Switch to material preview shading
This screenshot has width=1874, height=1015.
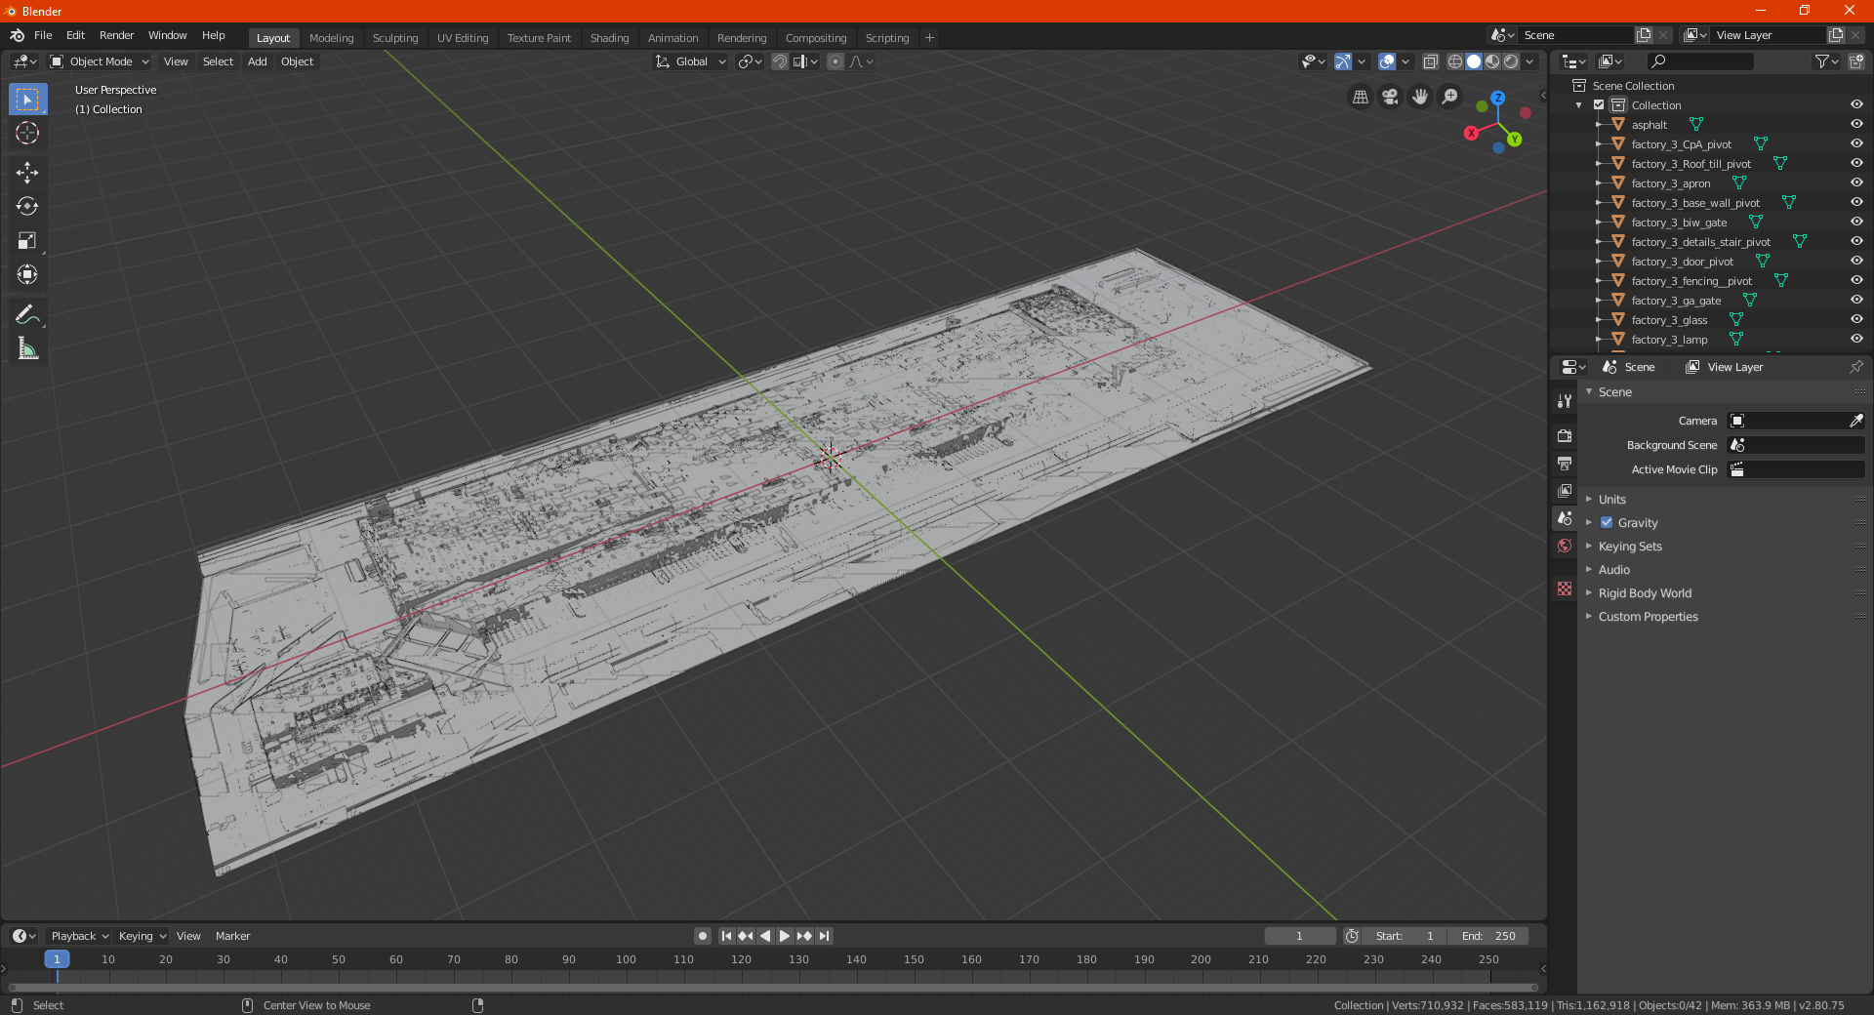click(1492, 61)
